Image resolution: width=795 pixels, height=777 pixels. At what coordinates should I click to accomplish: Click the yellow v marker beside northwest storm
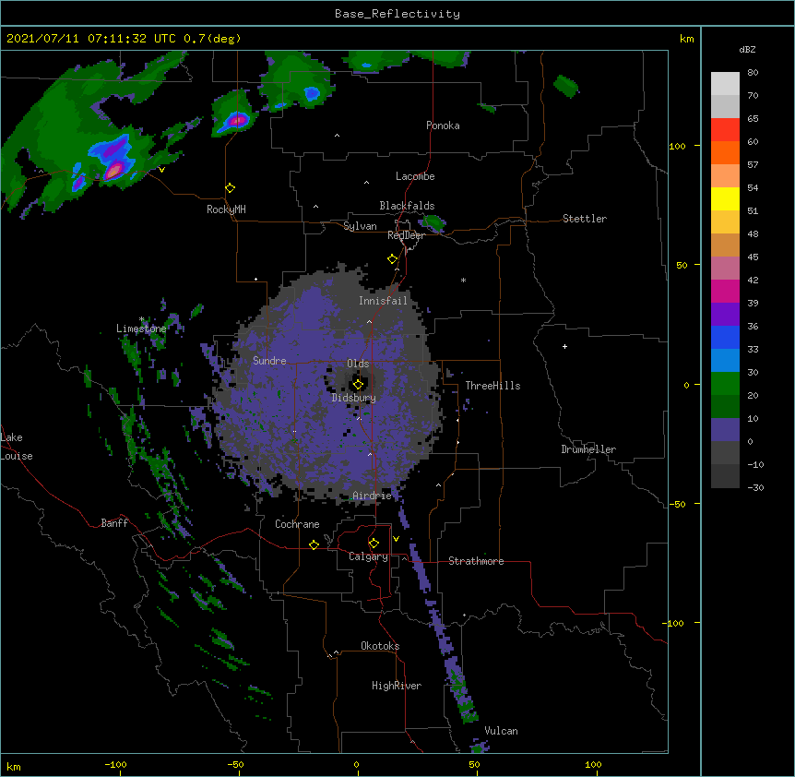click(x=161, y=170)
